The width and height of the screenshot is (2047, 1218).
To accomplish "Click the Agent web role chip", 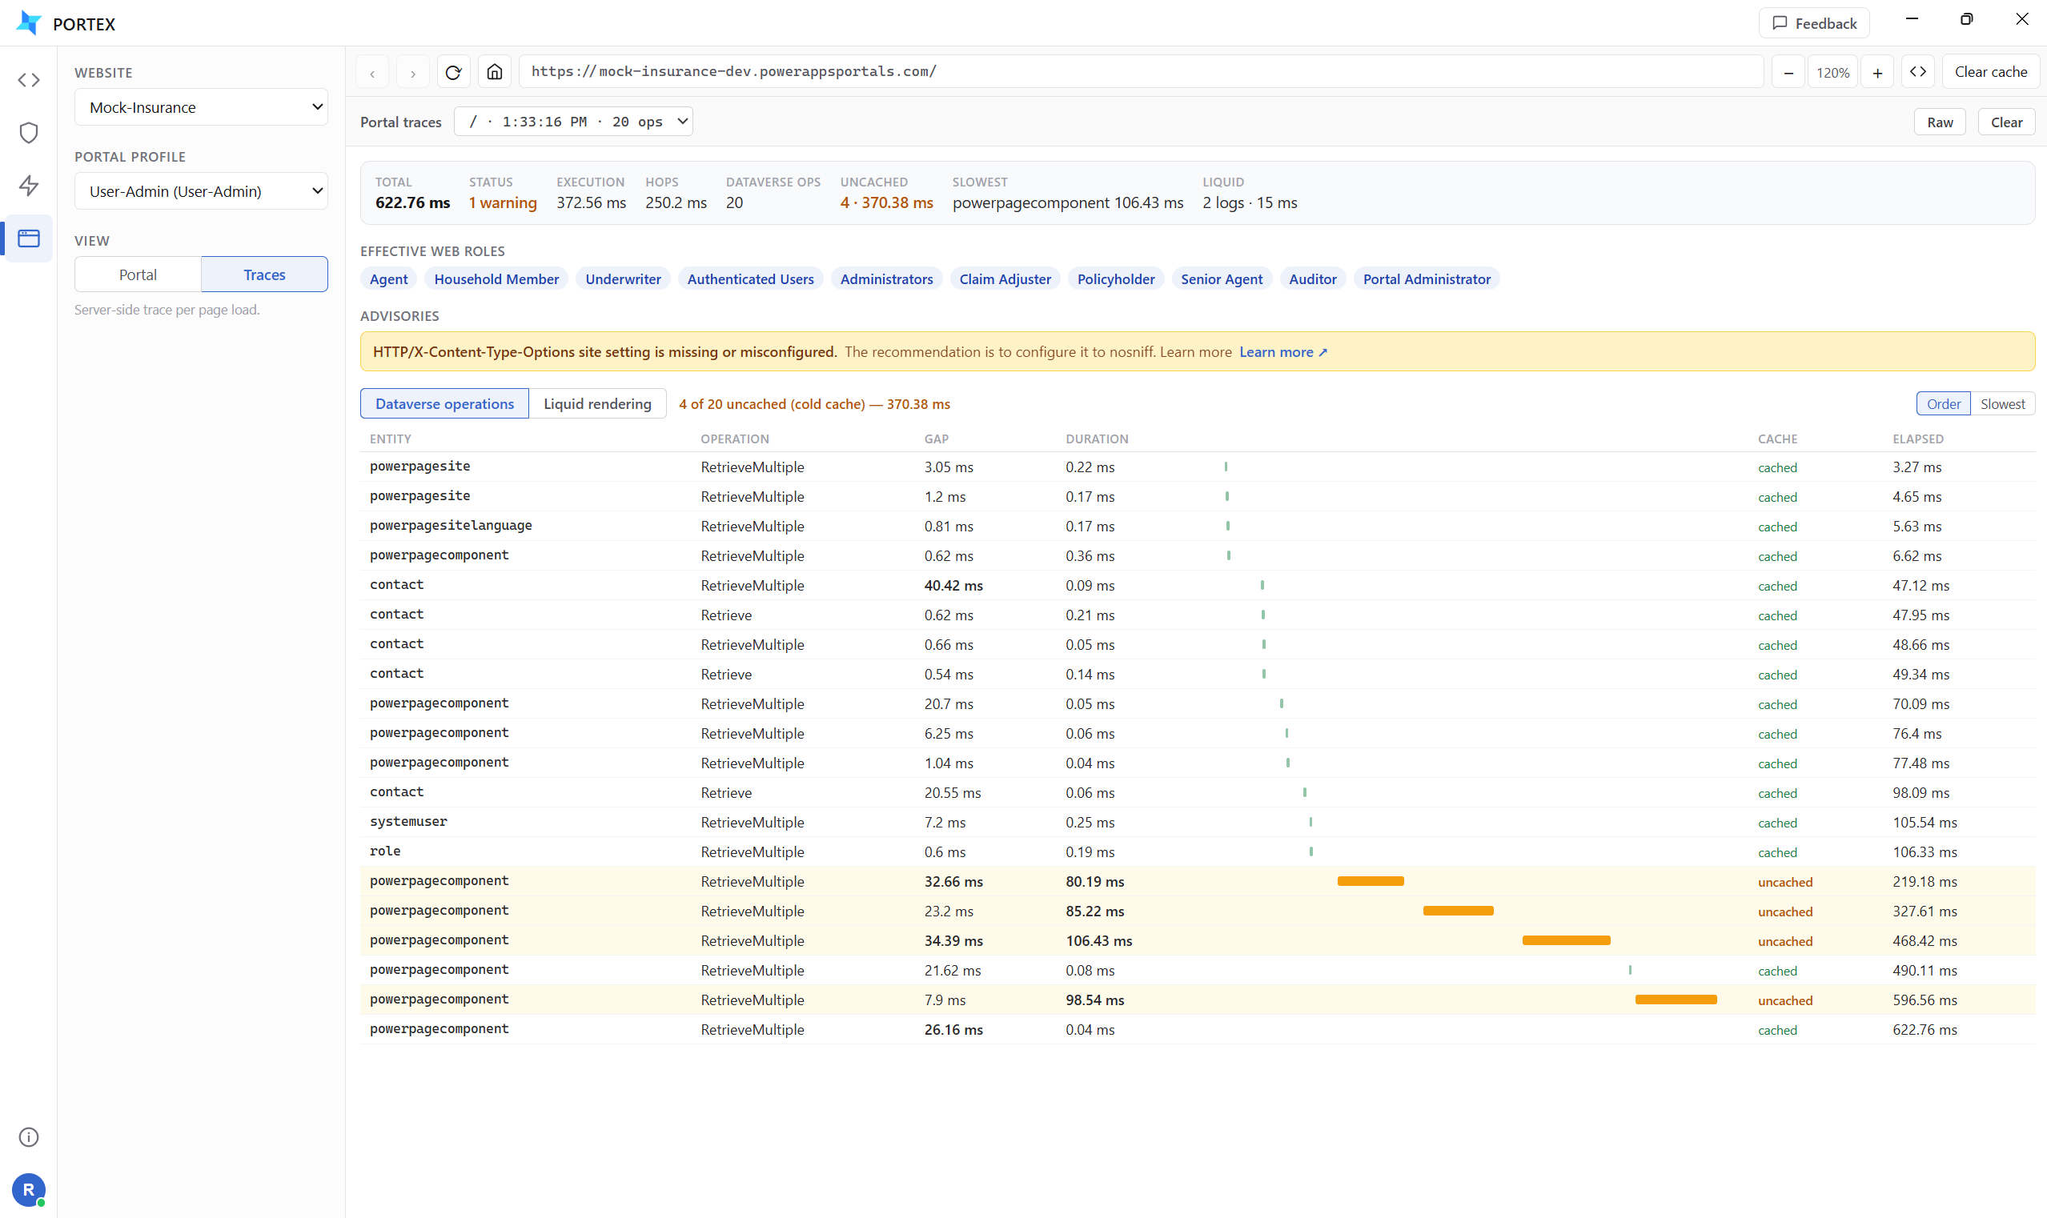I will 388,279.
